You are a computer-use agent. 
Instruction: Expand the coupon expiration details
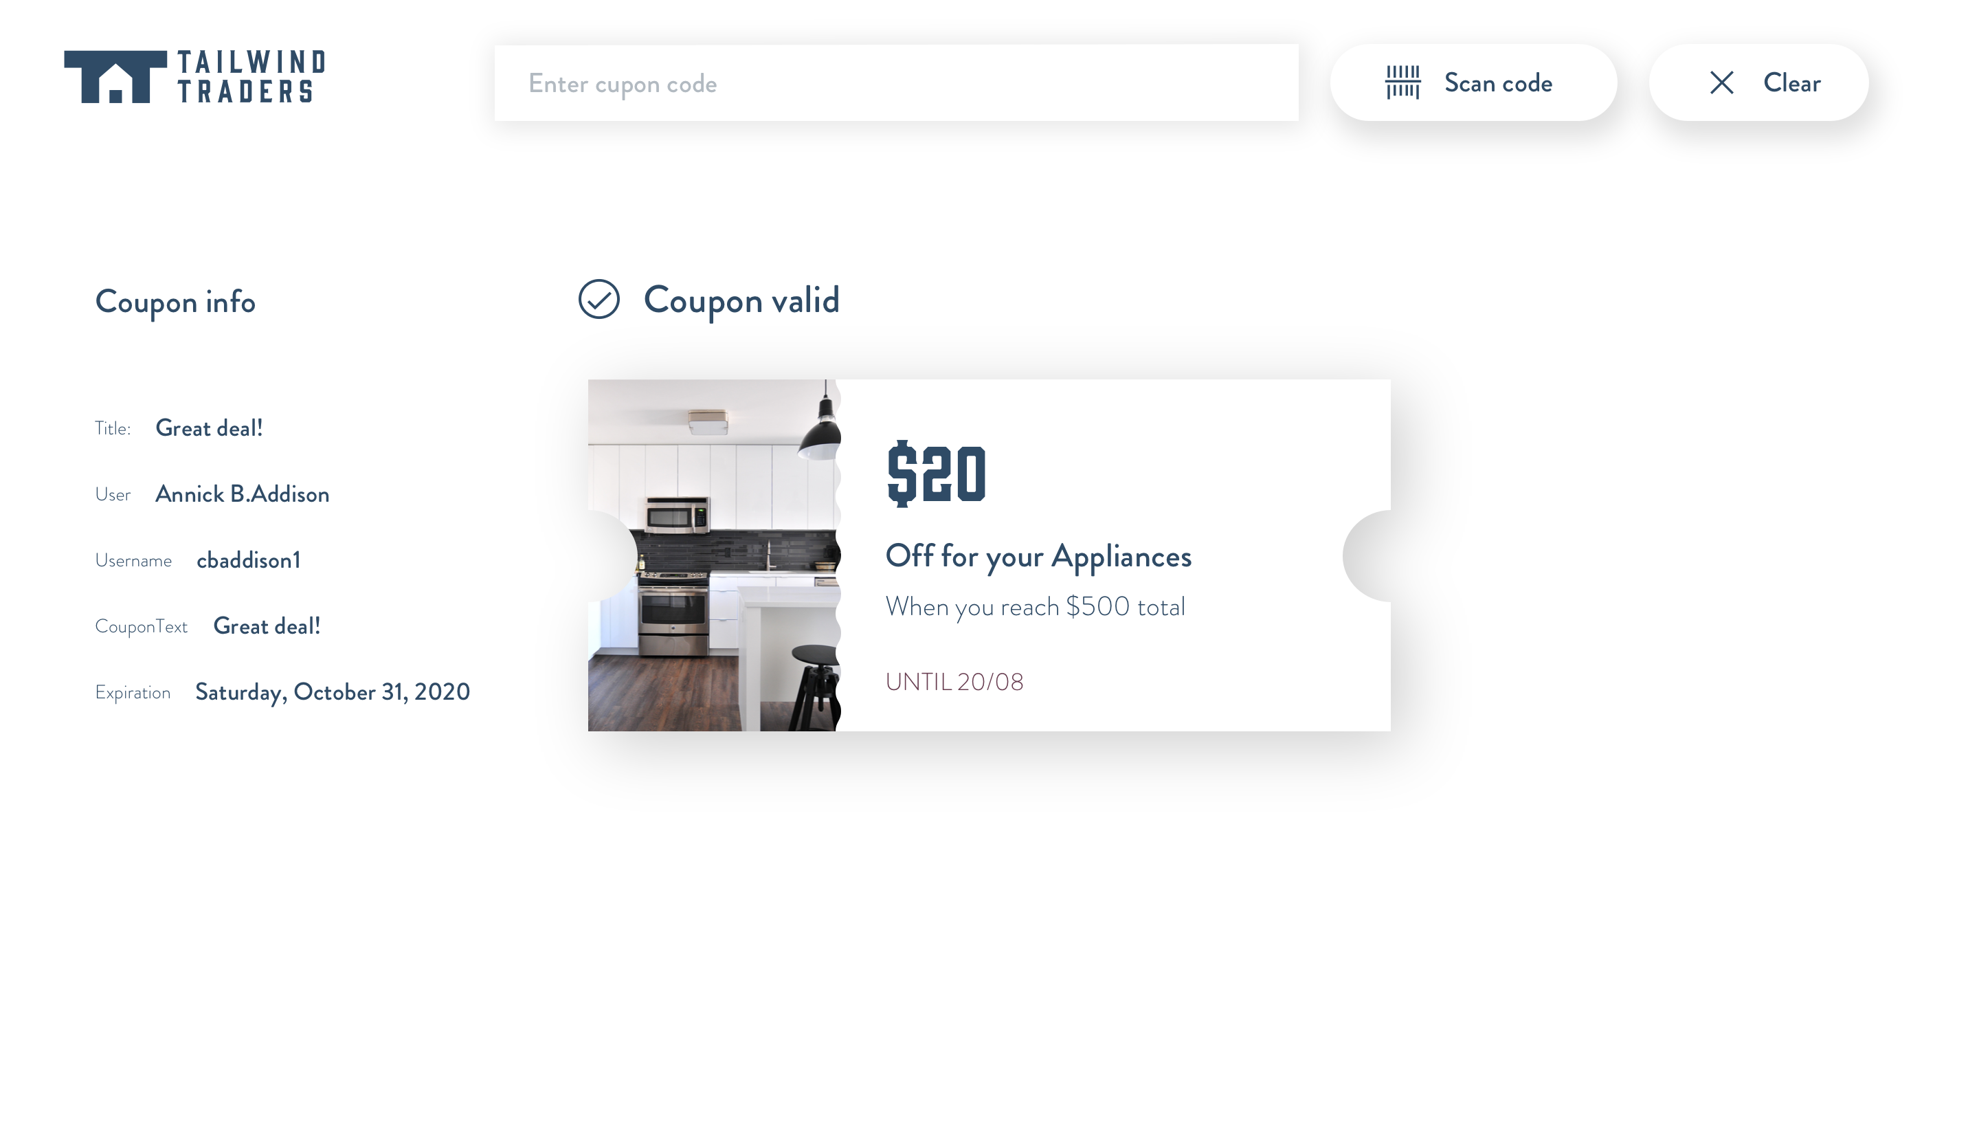332,691
